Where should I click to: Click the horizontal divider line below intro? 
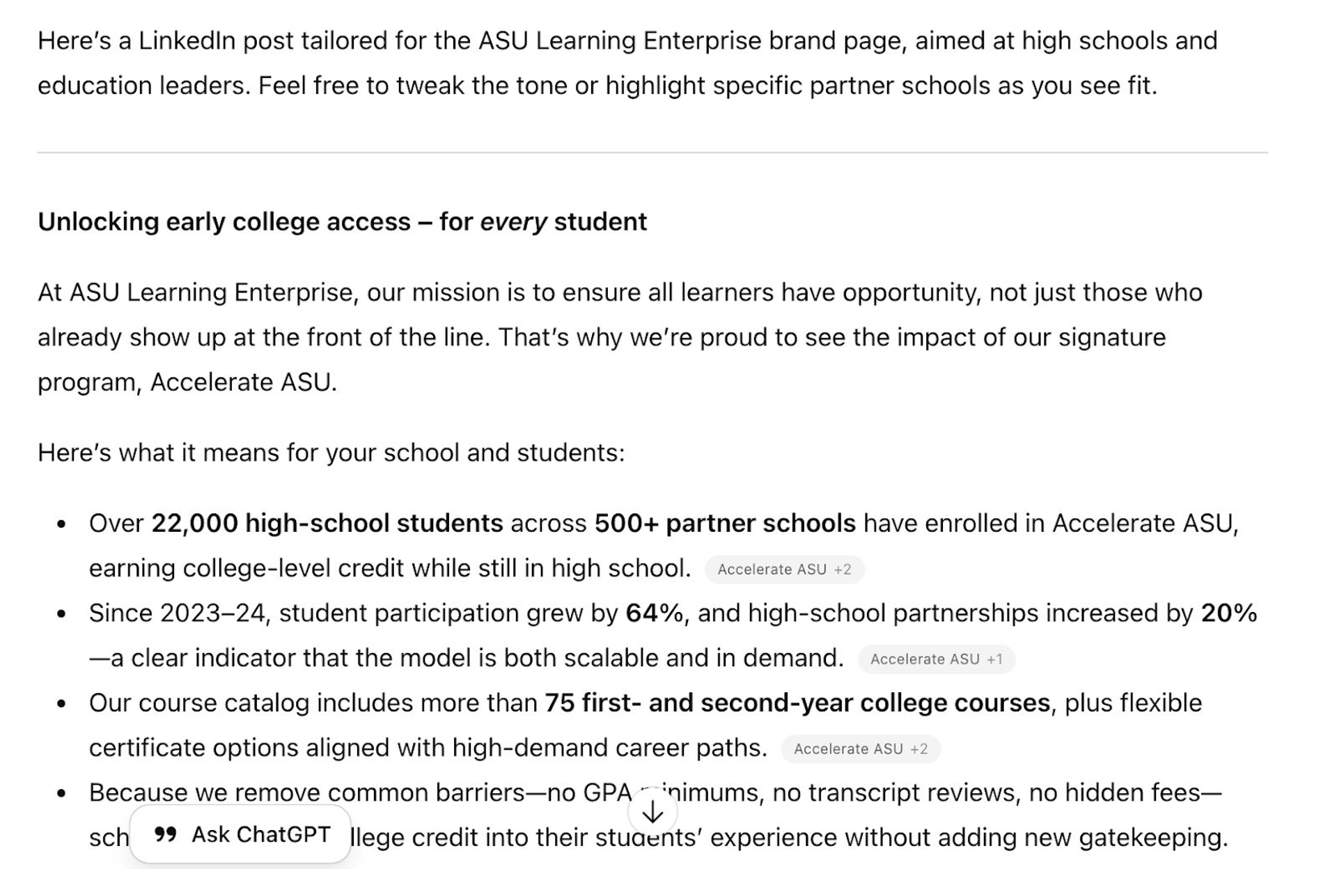click(x=652, y=152)
